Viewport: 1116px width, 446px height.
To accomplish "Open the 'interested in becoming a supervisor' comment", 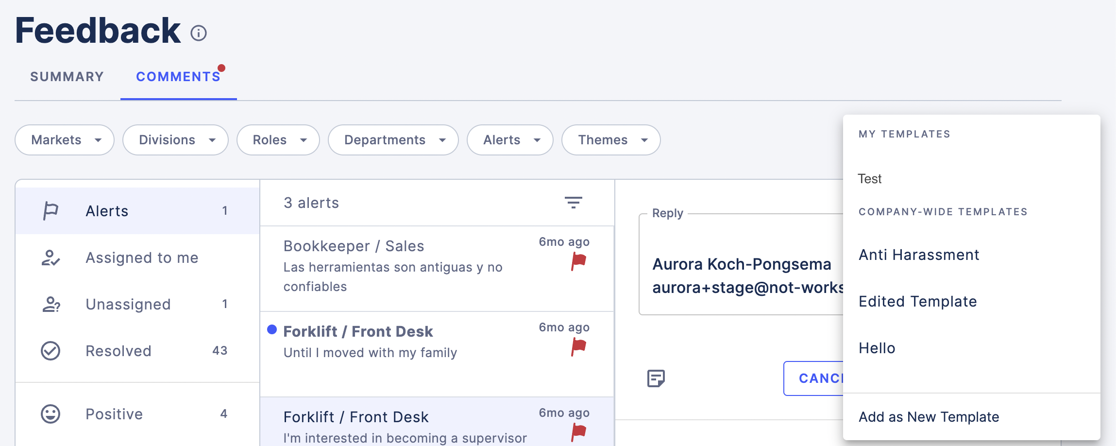I will pyautogui.click(x=437, y=422).
